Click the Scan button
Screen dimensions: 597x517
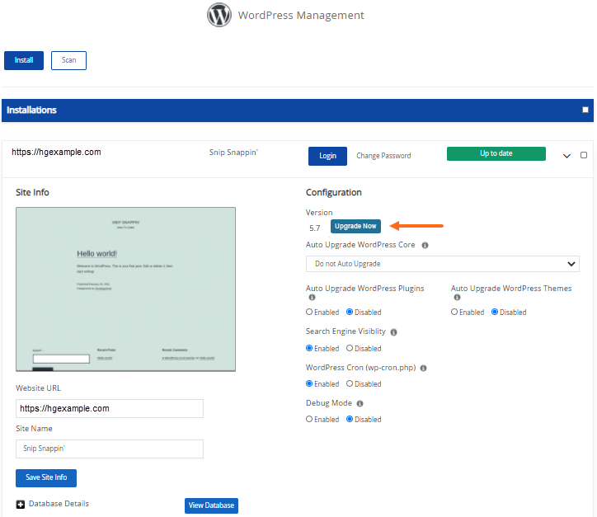click(x=69, y=60)
